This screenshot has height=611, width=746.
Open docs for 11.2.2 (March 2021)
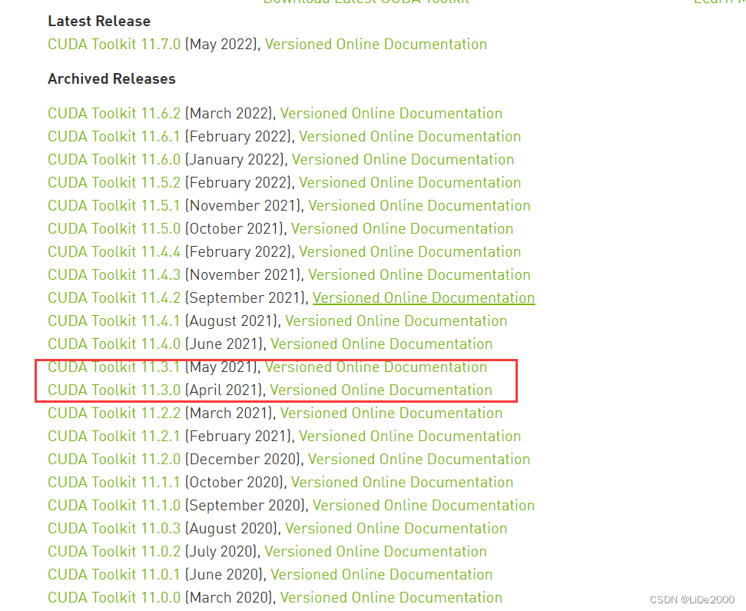(x=391, y=413)
